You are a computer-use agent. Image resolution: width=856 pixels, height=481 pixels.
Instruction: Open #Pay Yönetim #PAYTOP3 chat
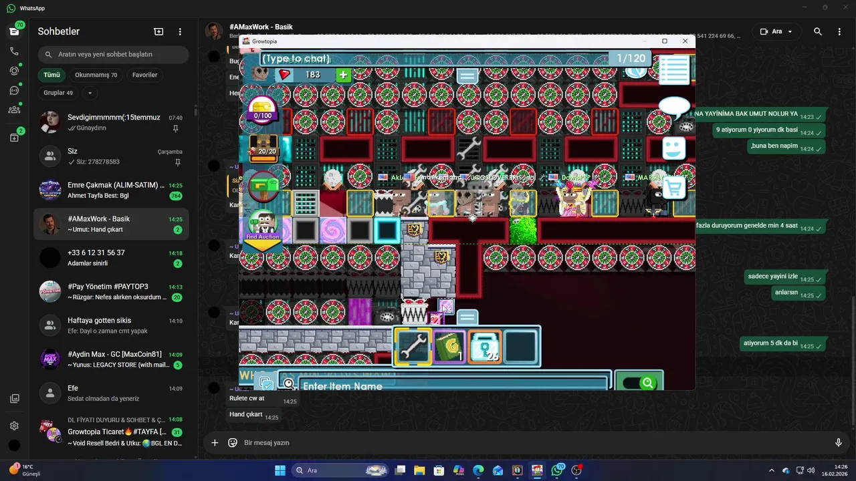pos(111,292)
